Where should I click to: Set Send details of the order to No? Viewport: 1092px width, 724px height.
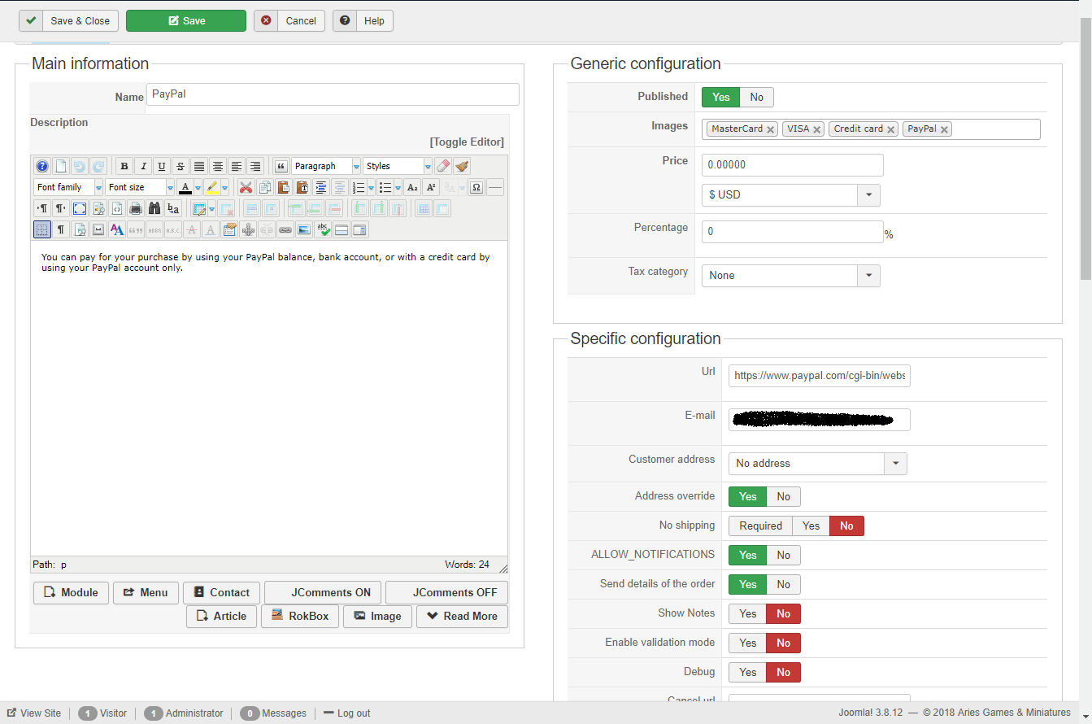pyautogui.click(x=784, y=584)
